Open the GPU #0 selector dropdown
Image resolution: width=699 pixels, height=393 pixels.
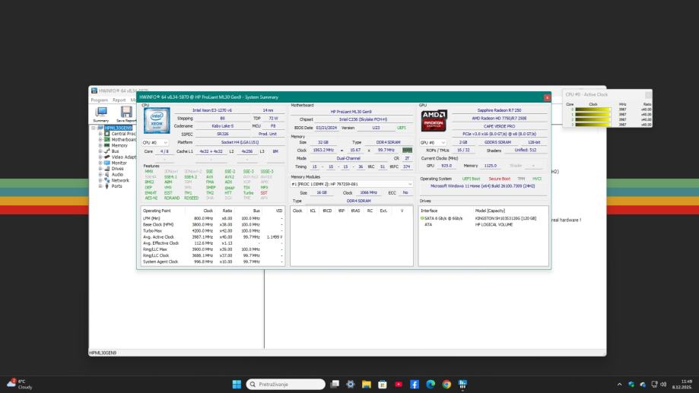(x=432, y=142)
